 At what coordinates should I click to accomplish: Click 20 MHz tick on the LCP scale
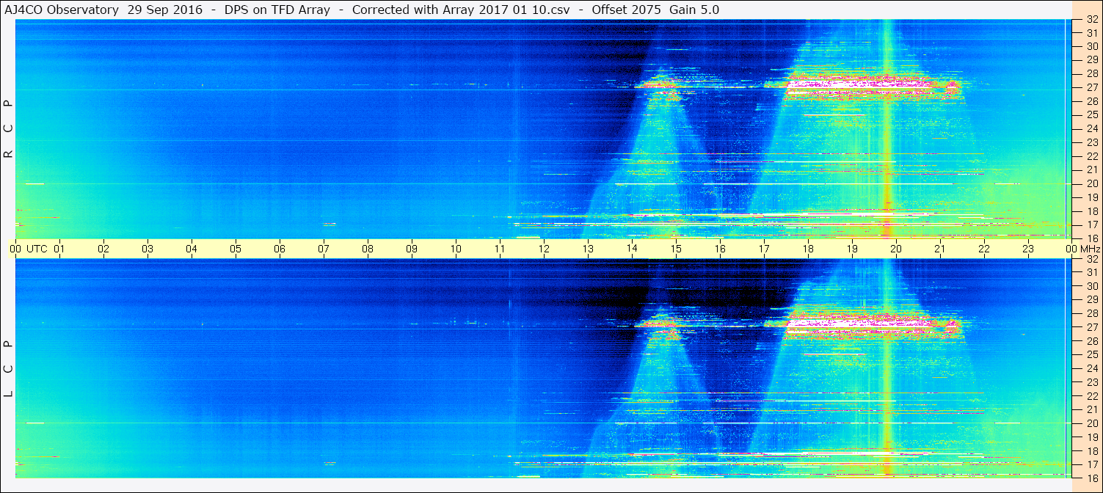(x=1091, y=423)
